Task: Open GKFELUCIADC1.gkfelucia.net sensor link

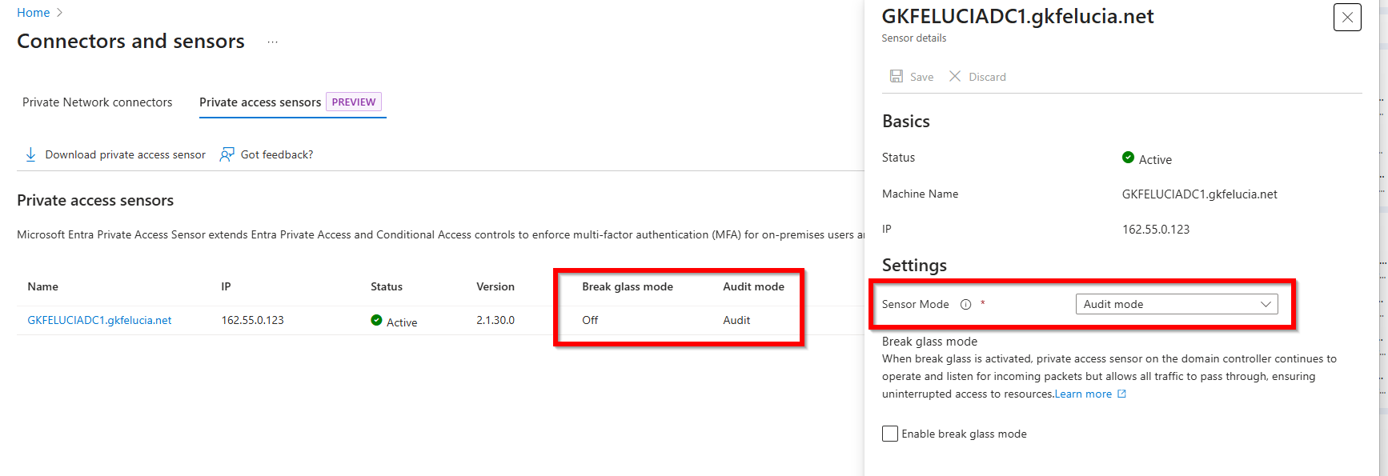Action: coord(99,320)
